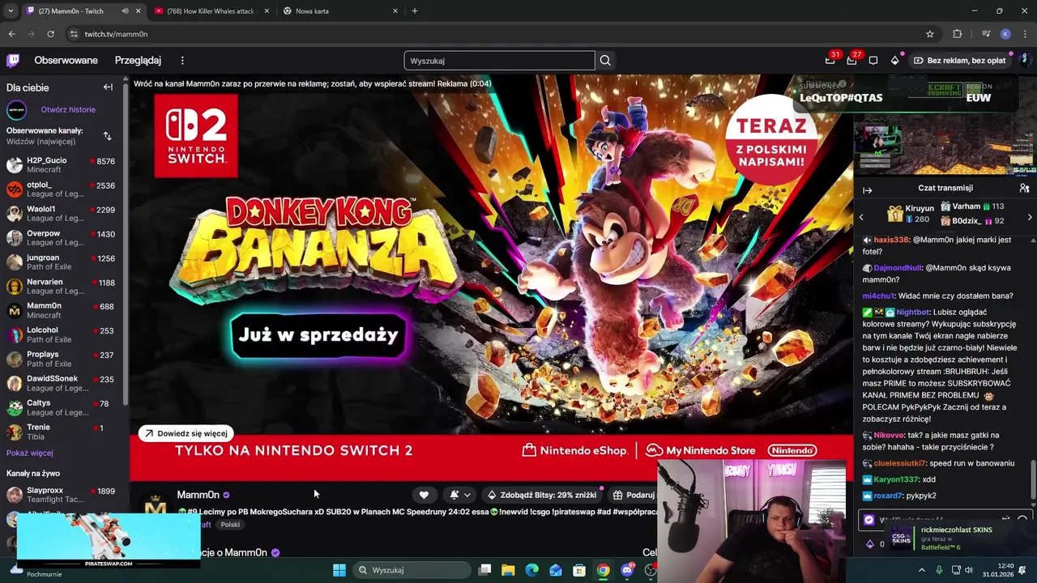1037x583 pixels.
Task: Click the left sidebar scrollbar
Action: click(126, 243)
